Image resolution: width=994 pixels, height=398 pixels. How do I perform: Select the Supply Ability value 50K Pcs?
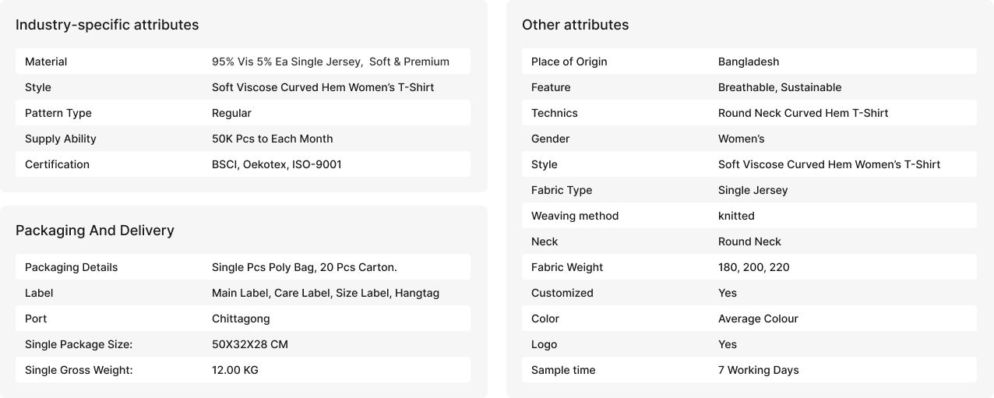(272, 139)
